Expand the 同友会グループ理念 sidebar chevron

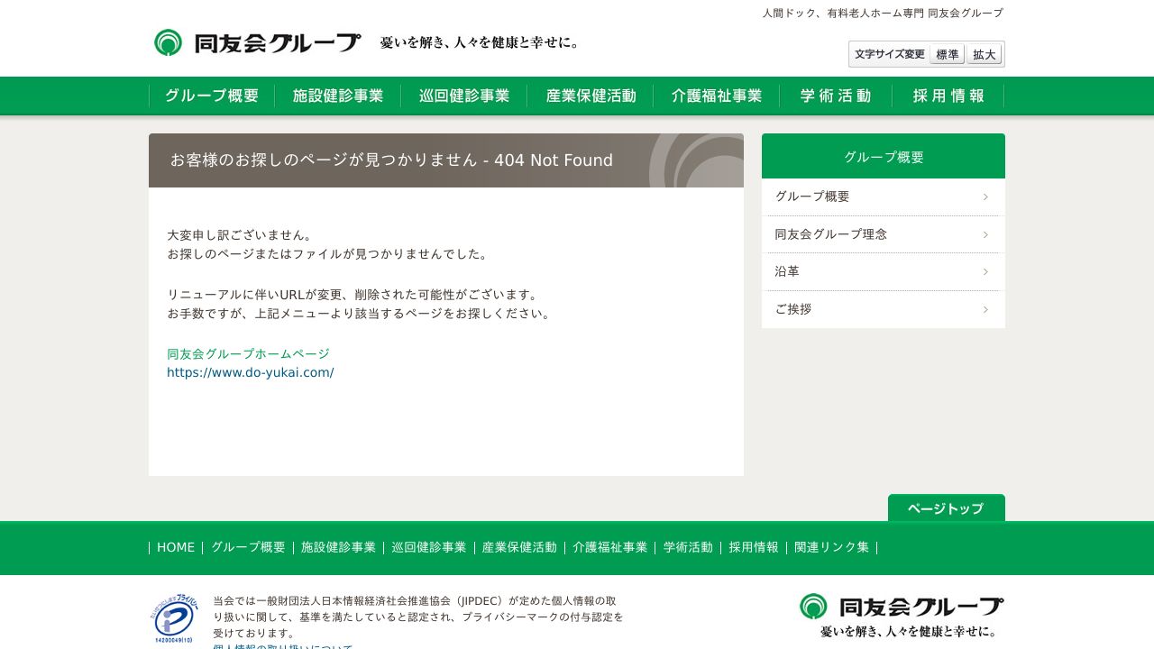click(985, 233)
